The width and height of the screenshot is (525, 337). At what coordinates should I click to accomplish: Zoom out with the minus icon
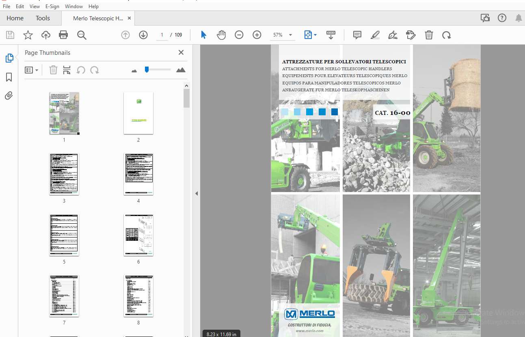point(239,35)
